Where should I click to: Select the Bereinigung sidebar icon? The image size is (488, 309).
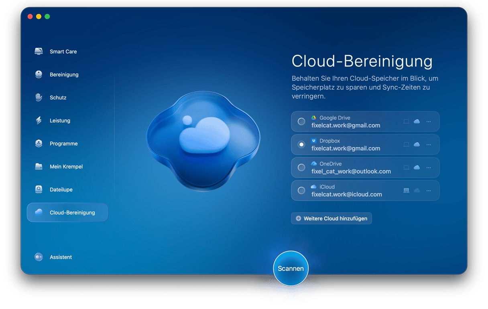(x=39, y=75)
